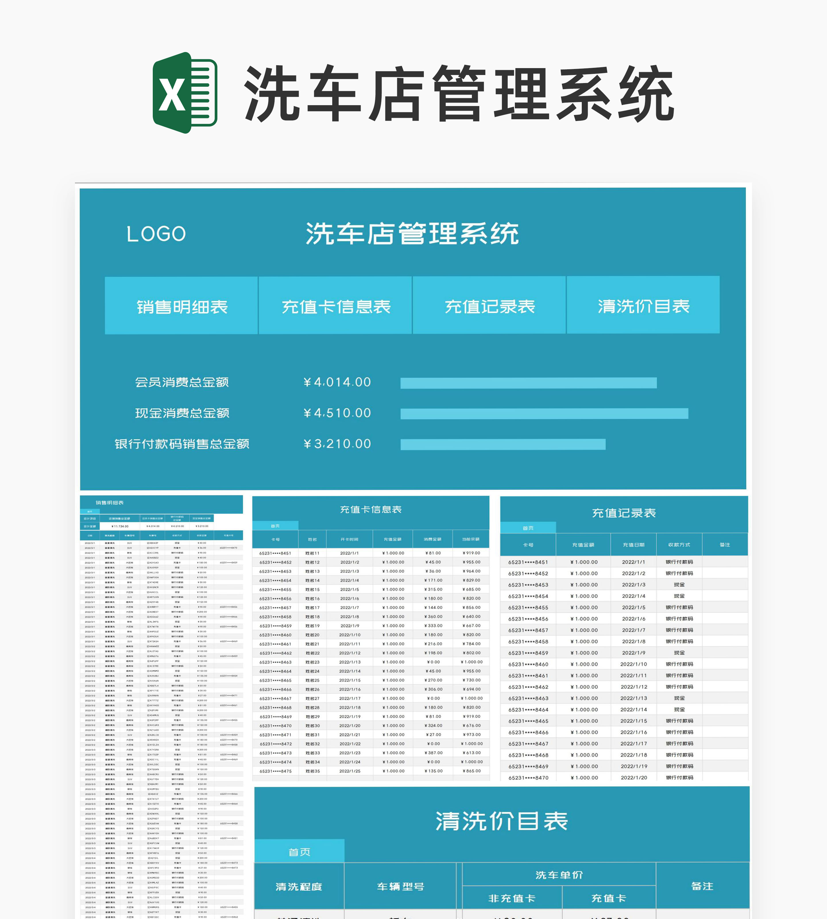Viewport: 827px width, 919px height.
Task: Go to 清洗价目表 sheet button
Action: (x=643, y=305)
